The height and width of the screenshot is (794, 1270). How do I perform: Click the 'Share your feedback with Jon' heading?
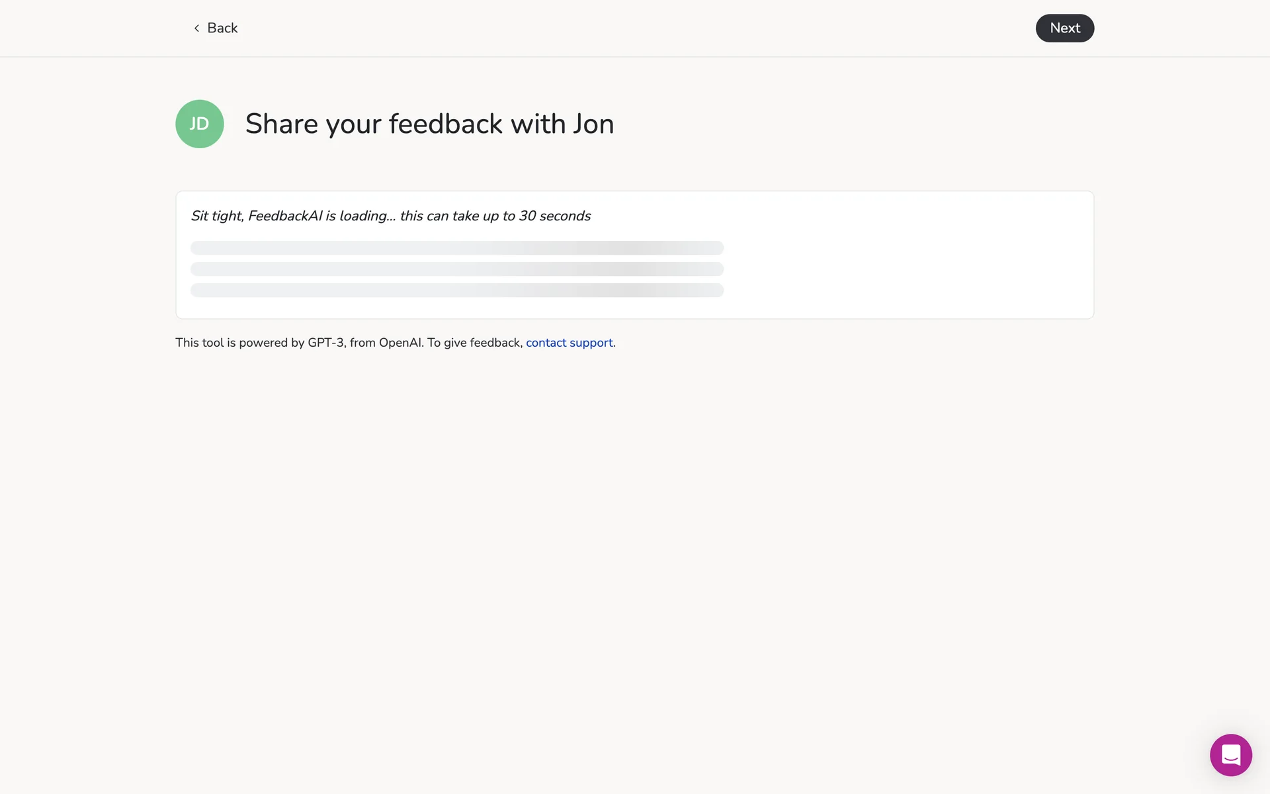(x=429, y=124)
